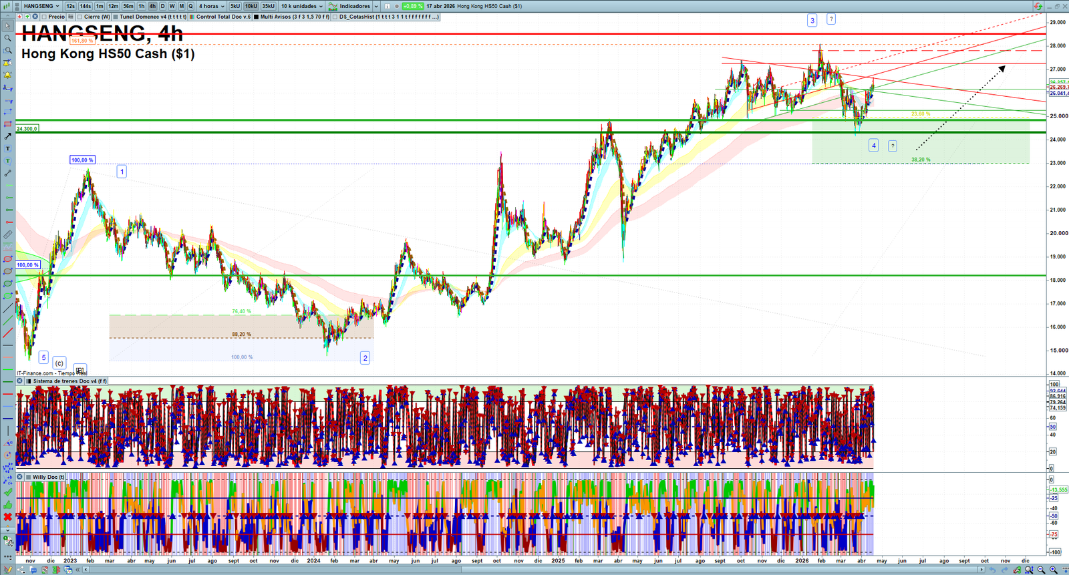Click the Indicadores chart icon
Screen dimensions: 1069x575
pyautogui.click(x=333, y=6)
